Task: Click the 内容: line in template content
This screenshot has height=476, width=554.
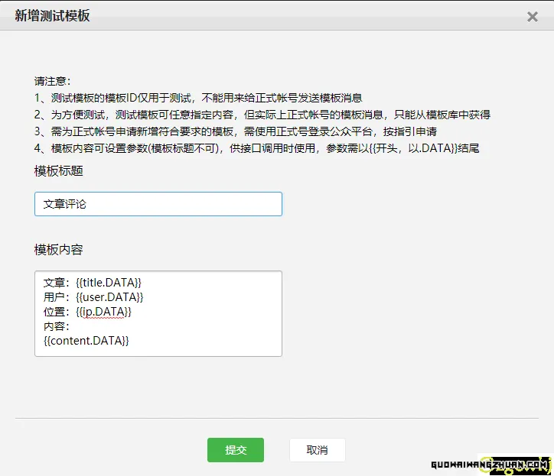Action: pyautogui.click(x=56, y=326)
